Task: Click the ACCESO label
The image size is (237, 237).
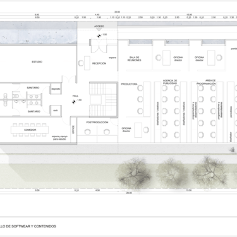Action: point(99,27)
